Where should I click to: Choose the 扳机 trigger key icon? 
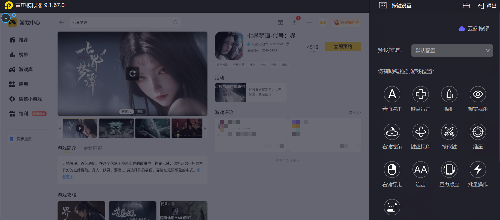(449, 94)
